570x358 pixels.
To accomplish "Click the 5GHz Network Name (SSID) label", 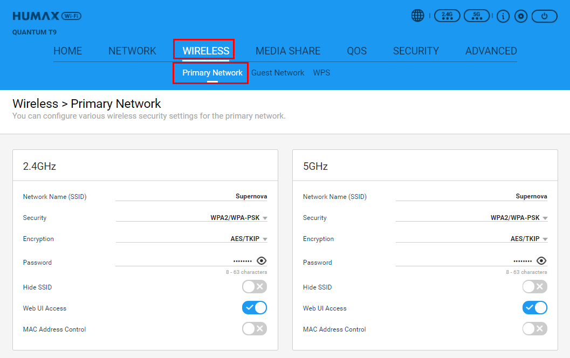I will pos(335,197).
